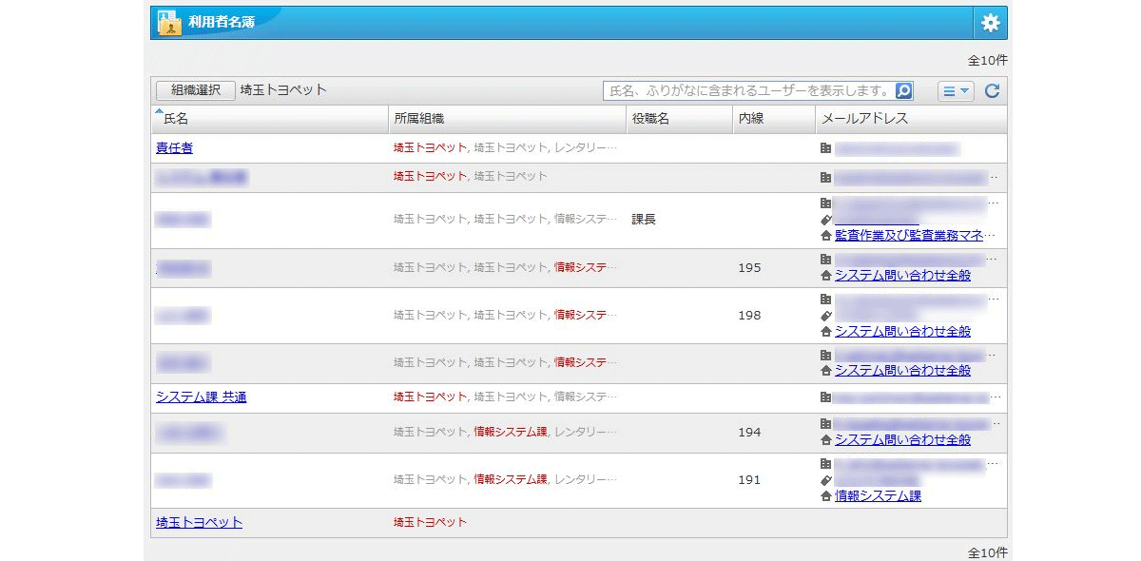Click the magnifier search icon
Image resolution: width=1141 pixels, height=561 pixels.
pyautogui.click(x=904, y=91)
